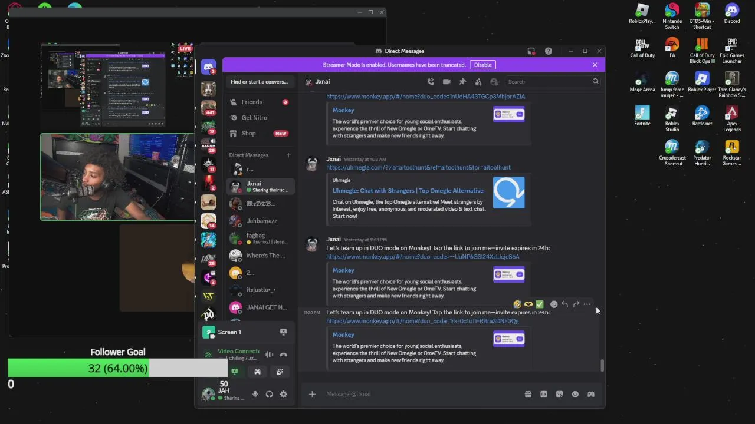Open the Jahbamazz direct message
The image size is (755, 424).
pos(260,221)
